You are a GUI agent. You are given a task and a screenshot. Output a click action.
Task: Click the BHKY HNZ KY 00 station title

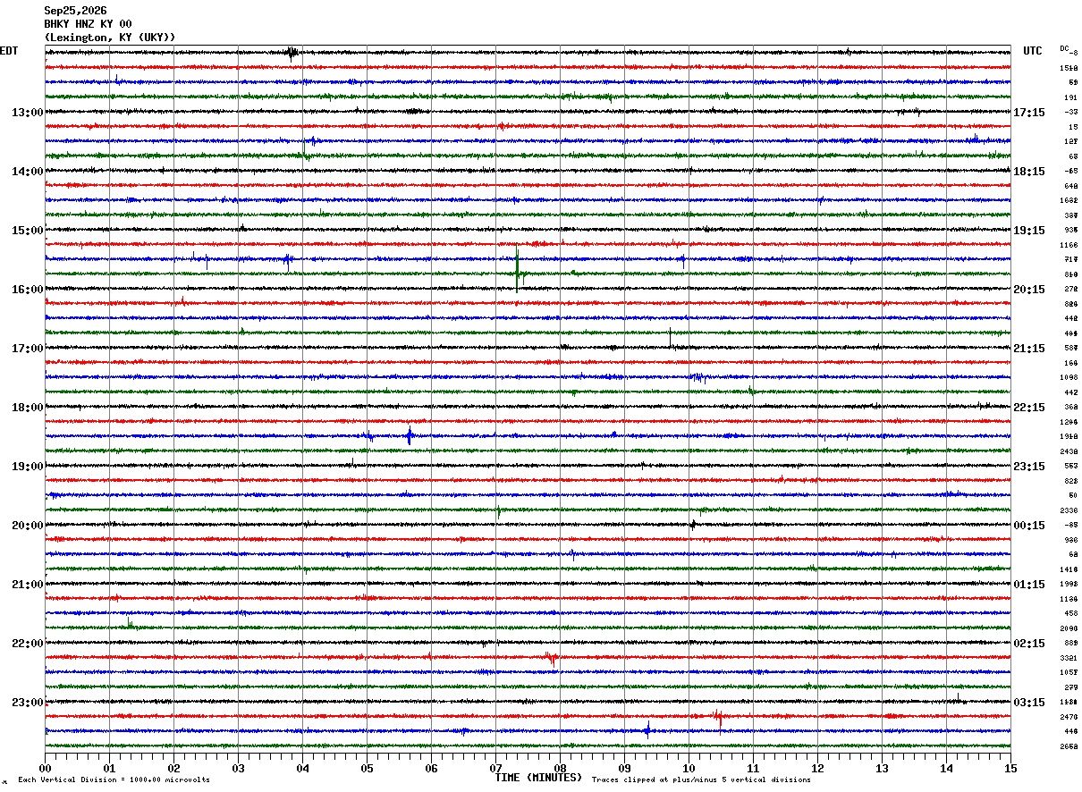[88, 24]
